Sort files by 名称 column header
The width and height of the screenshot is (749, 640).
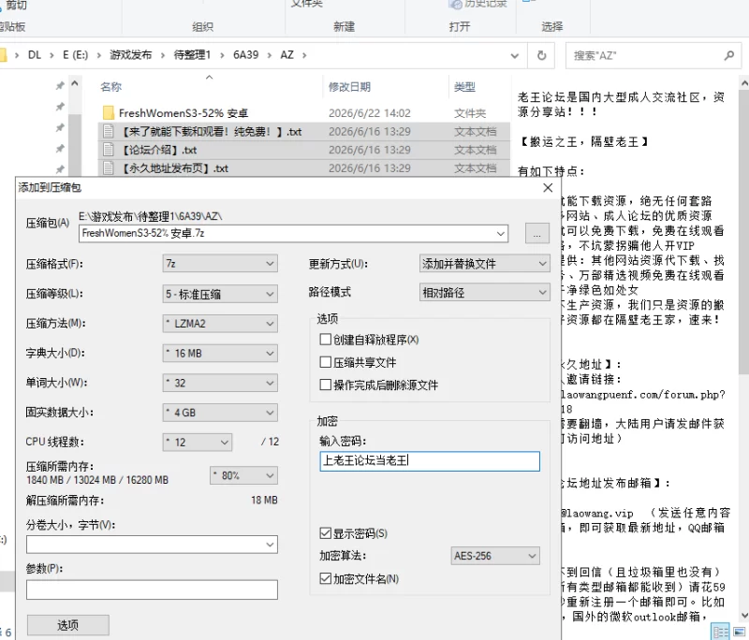[x=110, y=87]
